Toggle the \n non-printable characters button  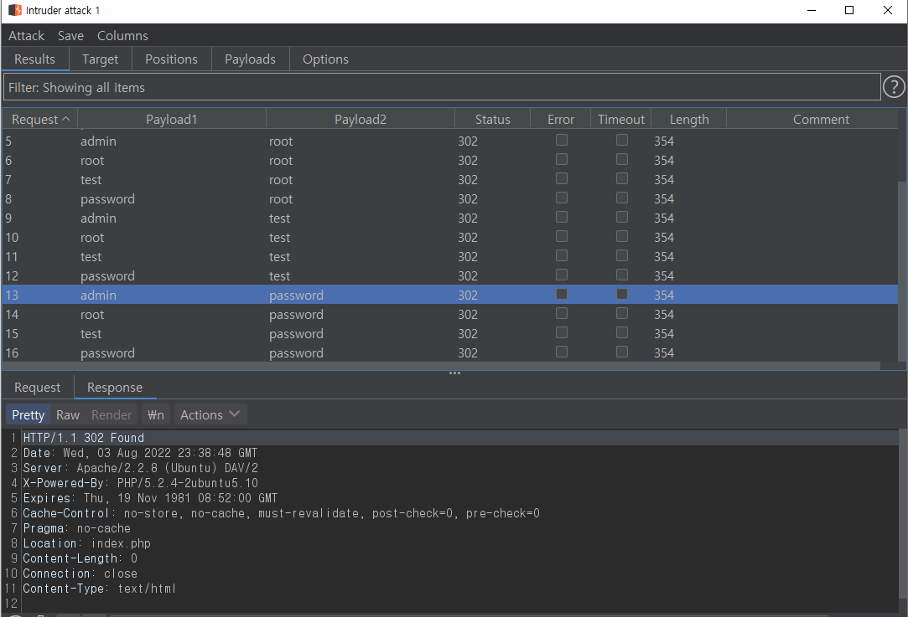click(156, 414)
